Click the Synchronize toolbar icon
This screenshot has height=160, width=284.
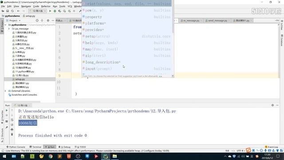click(x=12, y=11)
